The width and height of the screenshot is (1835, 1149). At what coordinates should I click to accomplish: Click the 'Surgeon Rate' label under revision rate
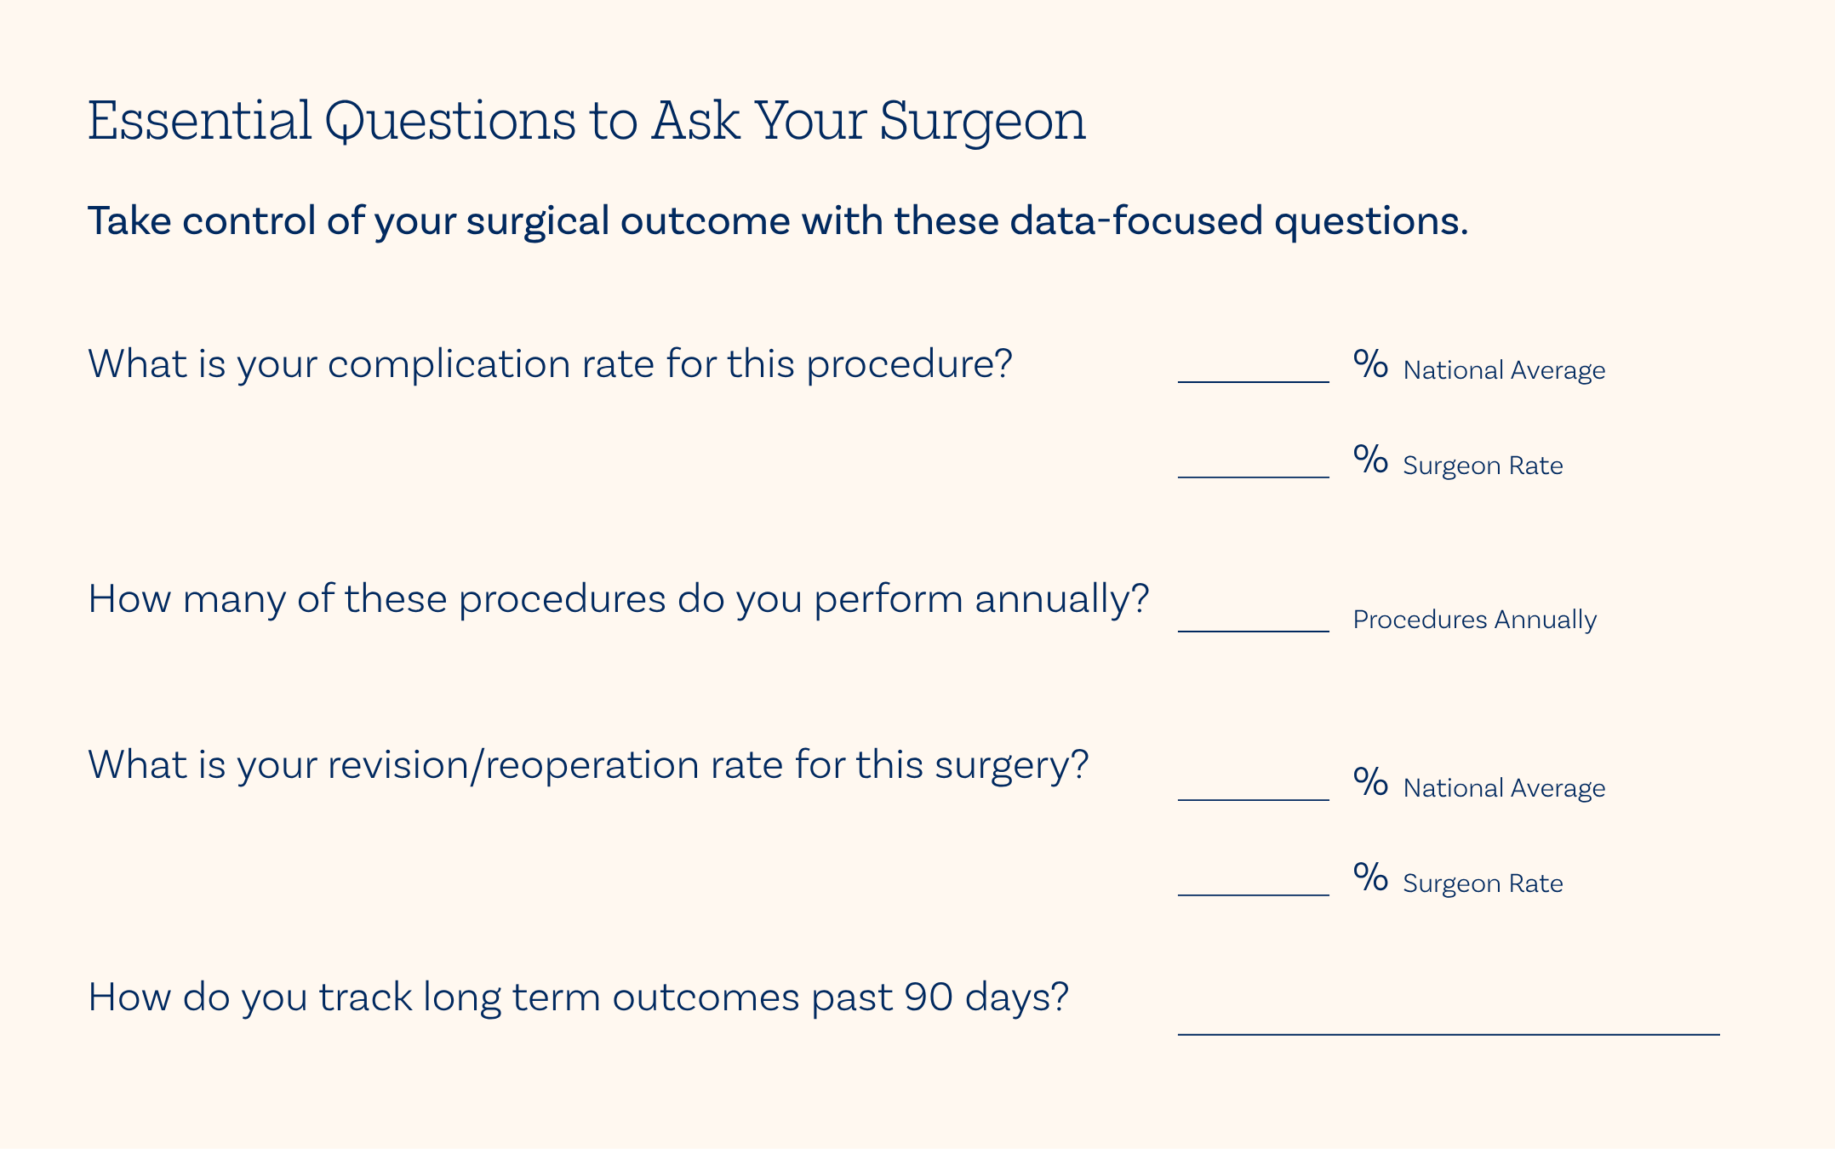1483,883
